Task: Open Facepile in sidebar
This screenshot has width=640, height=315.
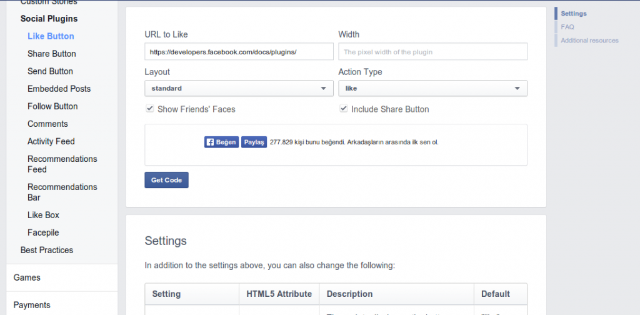Action: [x=43, y=232]
